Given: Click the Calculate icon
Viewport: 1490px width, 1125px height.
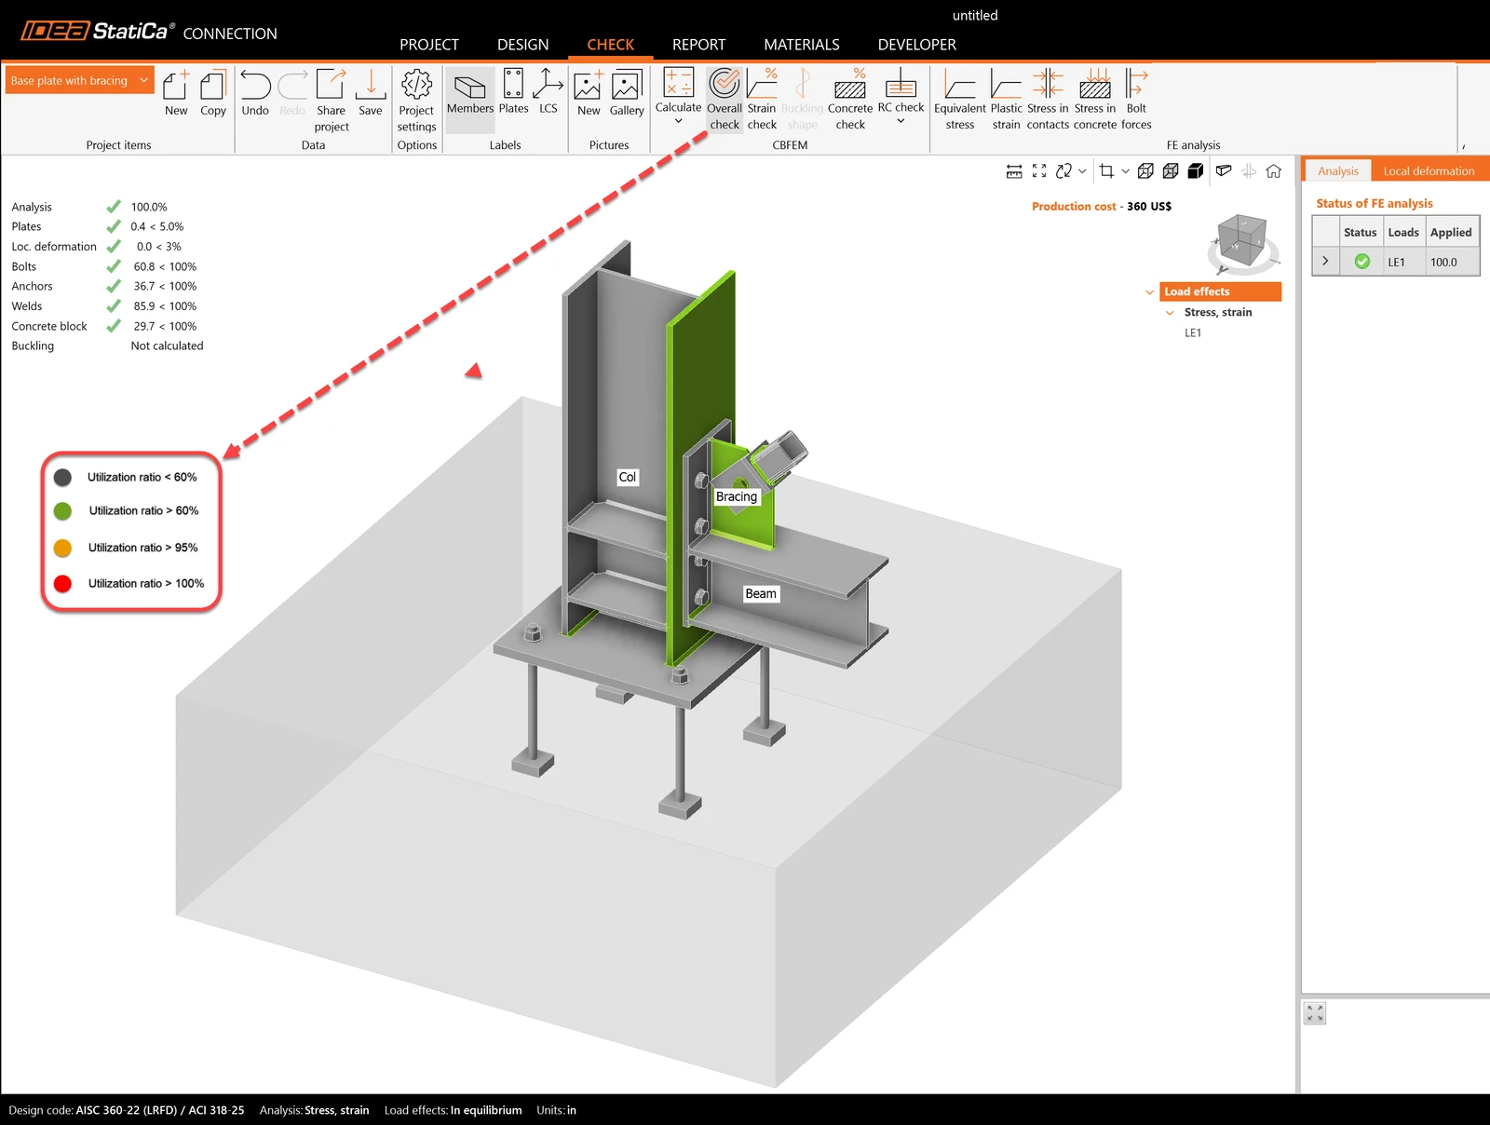Looking at the screenshot, I should (678, 83).
